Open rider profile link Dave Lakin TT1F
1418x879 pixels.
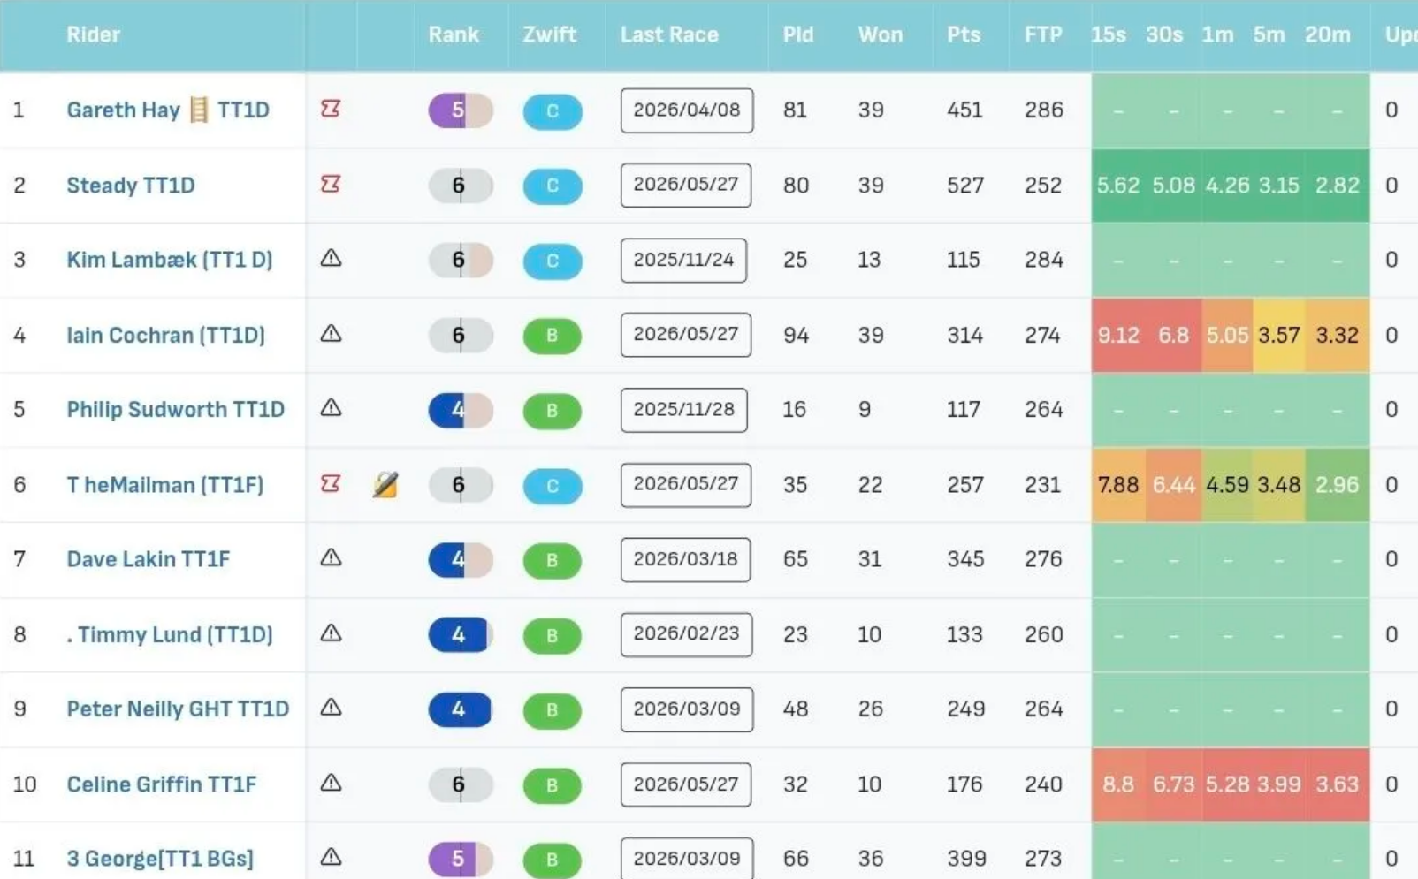coord(149,559)
